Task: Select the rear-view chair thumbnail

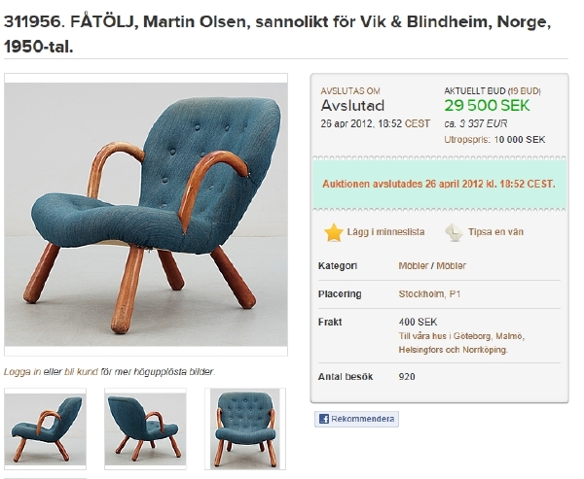Action: 145,428
